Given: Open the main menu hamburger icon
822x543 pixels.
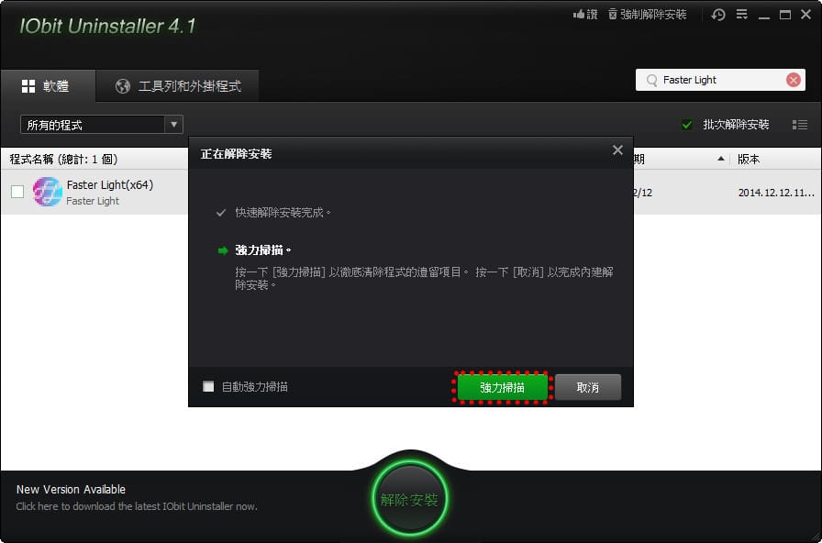Looking at the screenshot, I should pos(742,14).
